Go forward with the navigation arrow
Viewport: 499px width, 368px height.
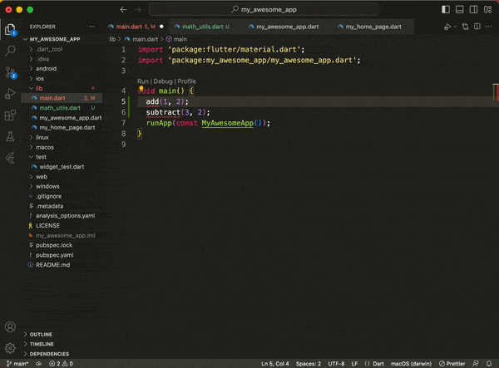137,10
